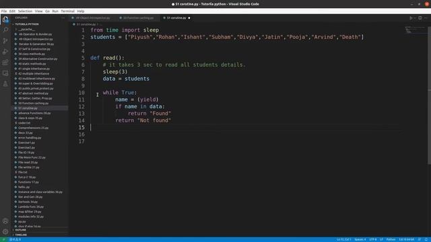Open 37 Self & Constructor.py file
The image size is (431, 242).
click(34, 49)
